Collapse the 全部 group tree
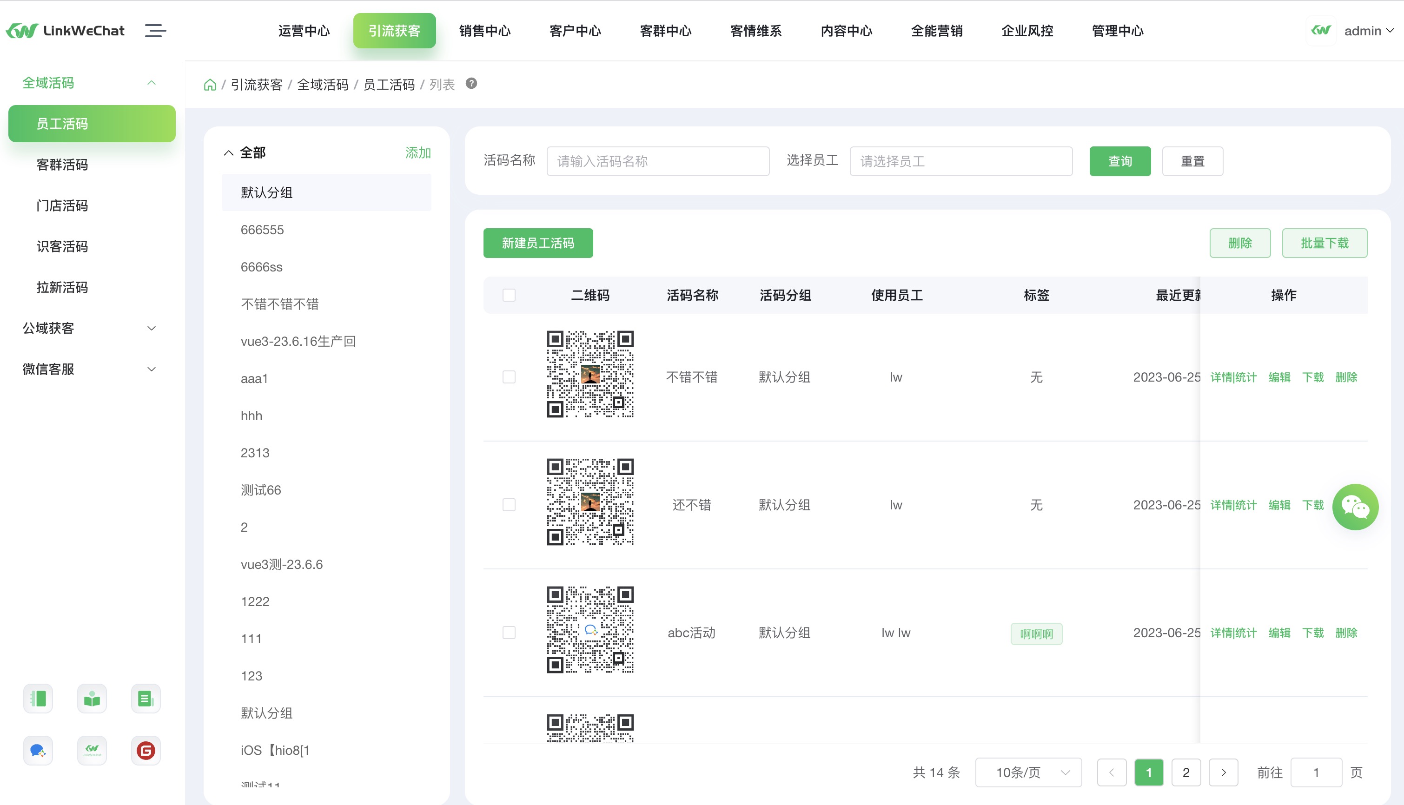The height and width of the screenshot is (805, 1404). pos(228,153)
